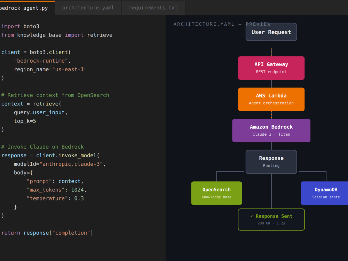Screen dimensions: 348x261
Task: Click the "max_tokens": 1024 line
Action: pos(57,190)
